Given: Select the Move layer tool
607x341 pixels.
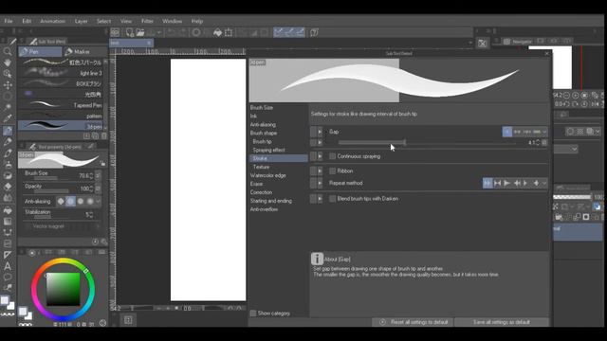Looking at the screenshot, I should pyautogui.click(x=8, y=85).
